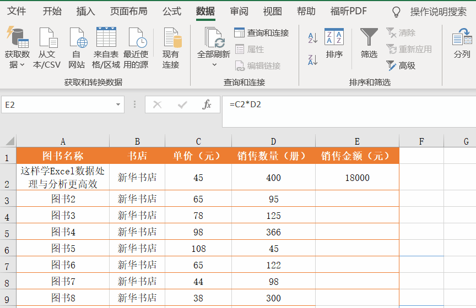Cancel entry with the X button
Image resolution: width=476 pixels, height=308 pixels.
157,105
